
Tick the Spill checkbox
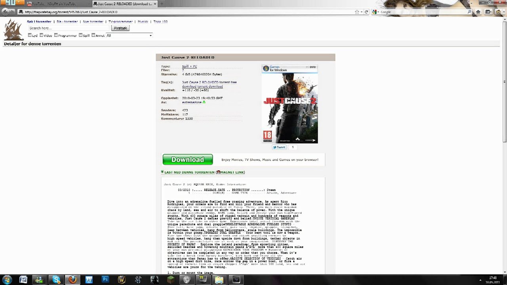80,35
